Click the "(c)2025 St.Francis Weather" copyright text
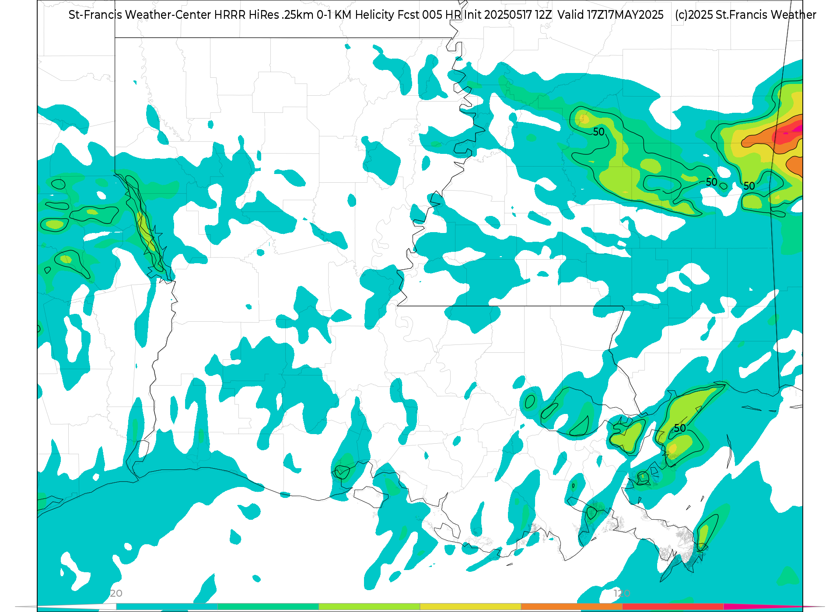 [x=745, y=15]
